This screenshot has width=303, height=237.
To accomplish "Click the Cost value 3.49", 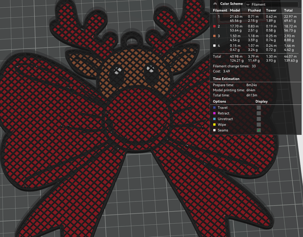I will (x=226, y=71).
